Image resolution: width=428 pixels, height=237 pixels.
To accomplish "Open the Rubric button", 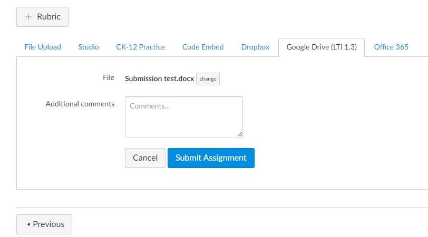I will [42, 17].
